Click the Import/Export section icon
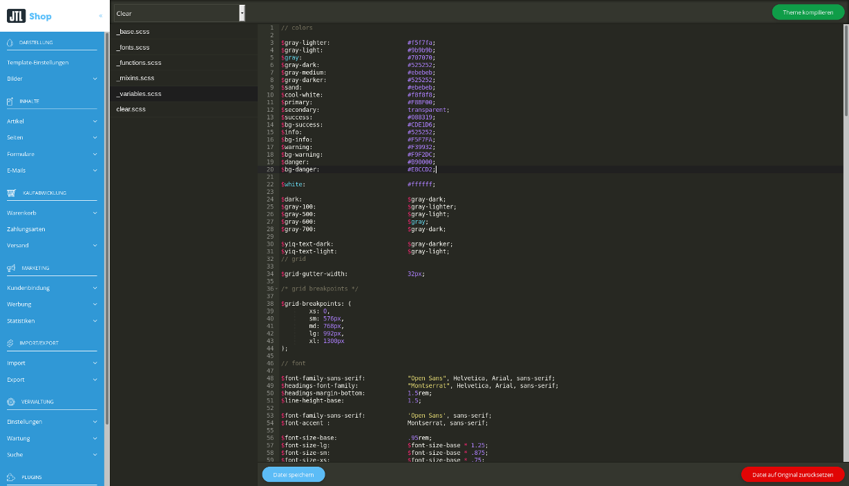This screenshot has height=486, width=849. tap(10, 342)
